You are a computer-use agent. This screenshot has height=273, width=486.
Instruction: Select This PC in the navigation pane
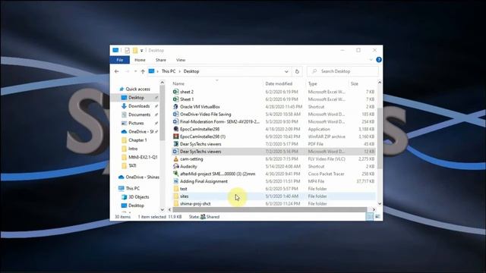[133, 188]
